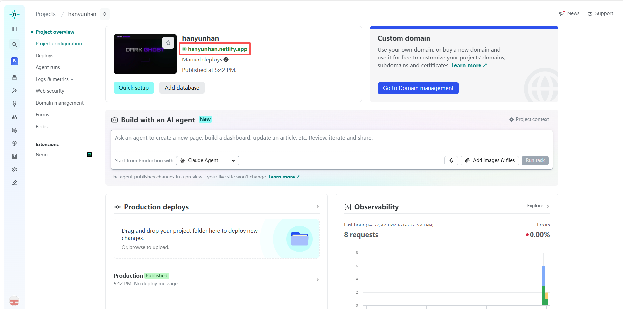Screen dimensions: 623x309
Task: Open the search magnifier icon
Action: [14, 44]
